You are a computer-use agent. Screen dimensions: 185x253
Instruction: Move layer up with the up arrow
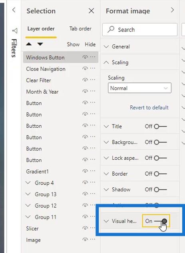[x=29, y=44]
